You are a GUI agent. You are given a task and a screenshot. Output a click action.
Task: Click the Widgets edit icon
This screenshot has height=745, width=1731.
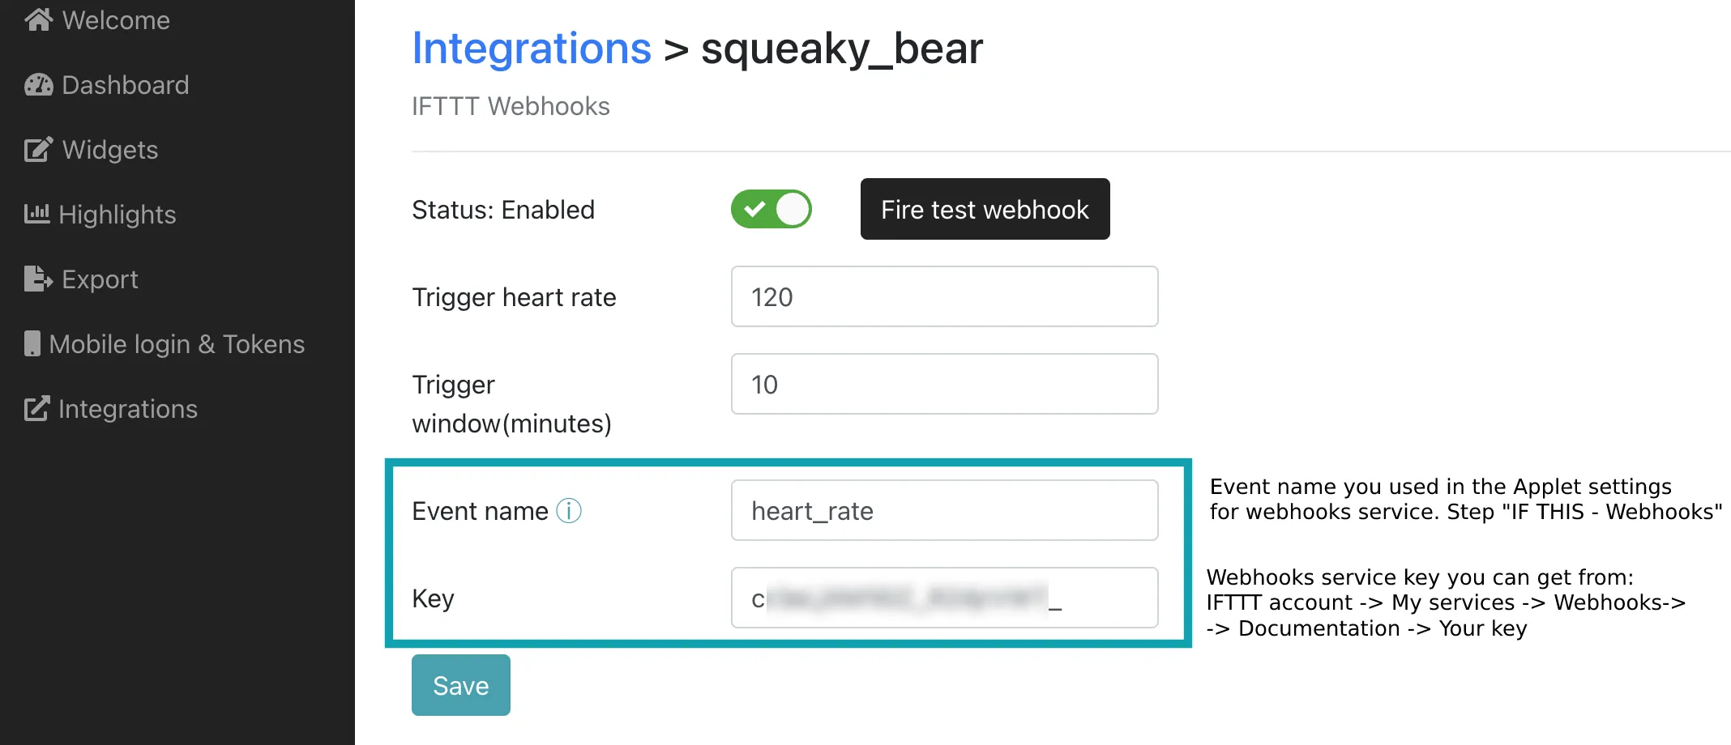click(38, 149)
